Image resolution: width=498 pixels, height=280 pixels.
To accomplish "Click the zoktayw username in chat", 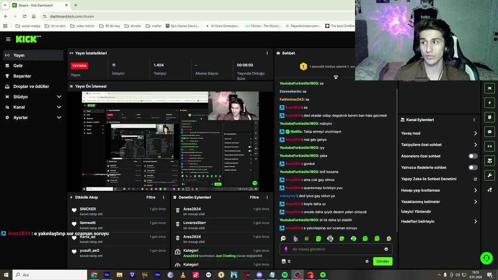I will point(288,196).
